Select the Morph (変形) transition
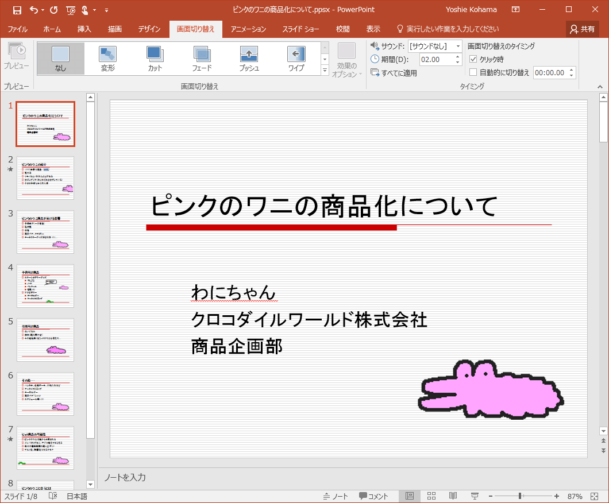 point(107,59)
